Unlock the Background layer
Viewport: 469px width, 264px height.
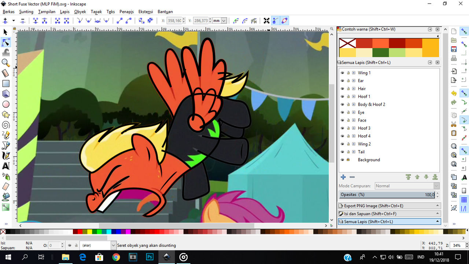point(348,159)
